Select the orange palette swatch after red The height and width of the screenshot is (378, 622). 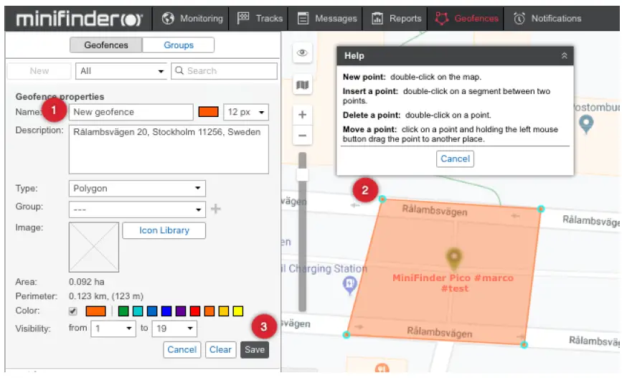tap(209, 311)
